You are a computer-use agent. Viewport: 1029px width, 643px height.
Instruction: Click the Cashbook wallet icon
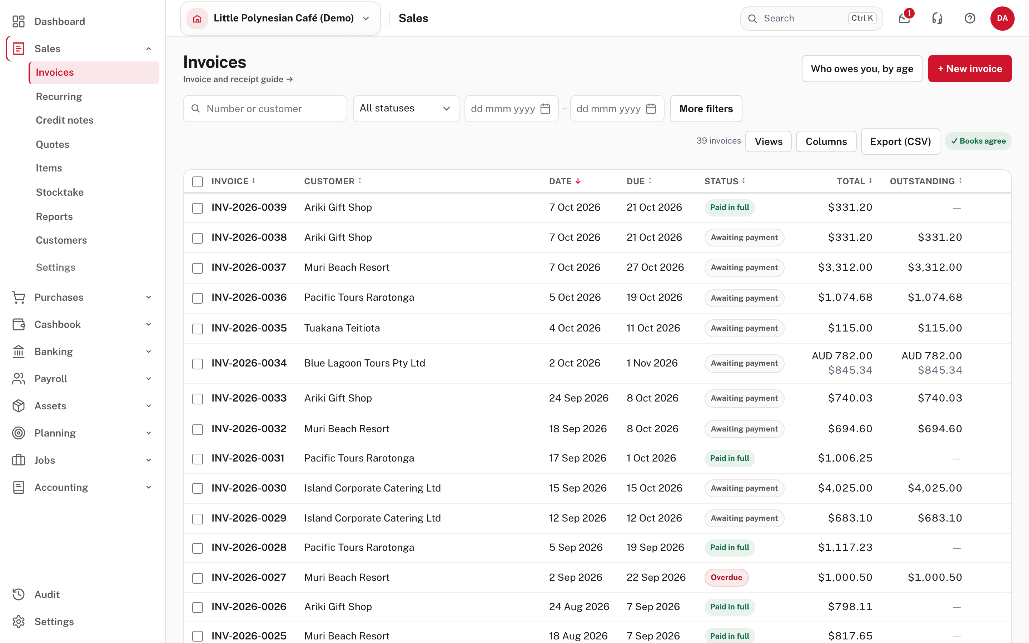click(x=18, y=324)
